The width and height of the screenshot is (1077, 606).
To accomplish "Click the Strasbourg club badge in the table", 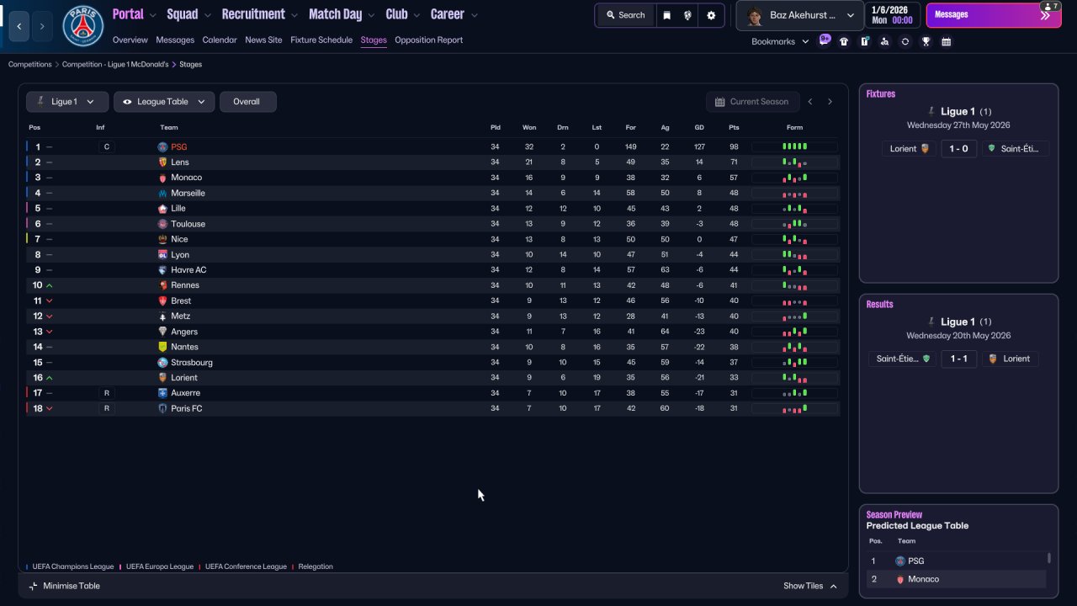I will point(162,362).
